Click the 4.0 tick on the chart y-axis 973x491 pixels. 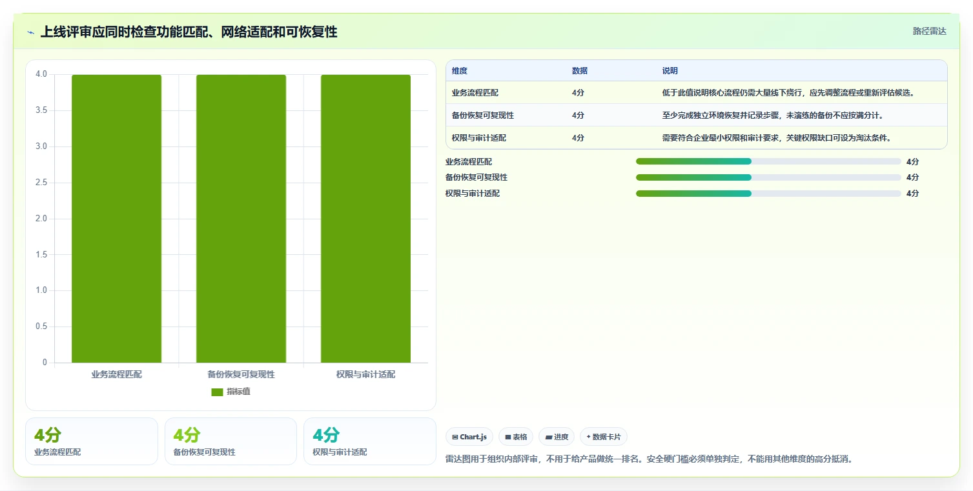click(x=41, y=74)
